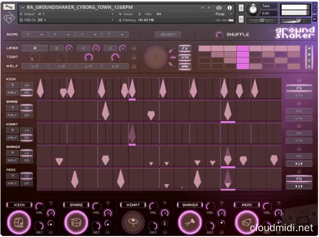Image resolution: width=319 pixels, height=237 pixels.
Task: Mute layer D speaker toggle
Action: 123,48
